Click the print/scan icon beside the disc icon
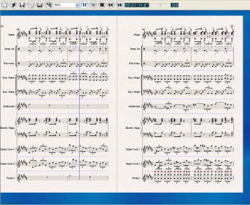This screenshot has width=250, height=205. coord(40,5)
